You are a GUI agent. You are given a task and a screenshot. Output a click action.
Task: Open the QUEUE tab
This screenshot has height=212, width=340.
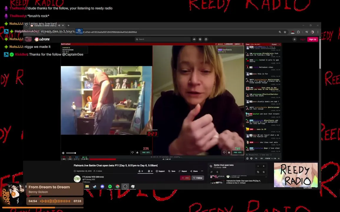click(x=237, y=44)
